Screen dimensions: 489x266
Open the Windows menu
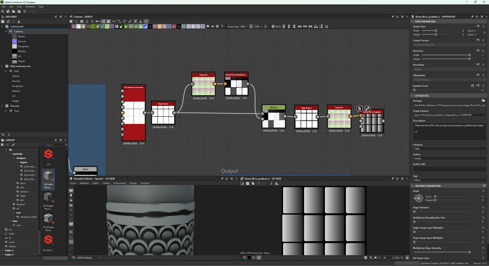click(30, 7)
